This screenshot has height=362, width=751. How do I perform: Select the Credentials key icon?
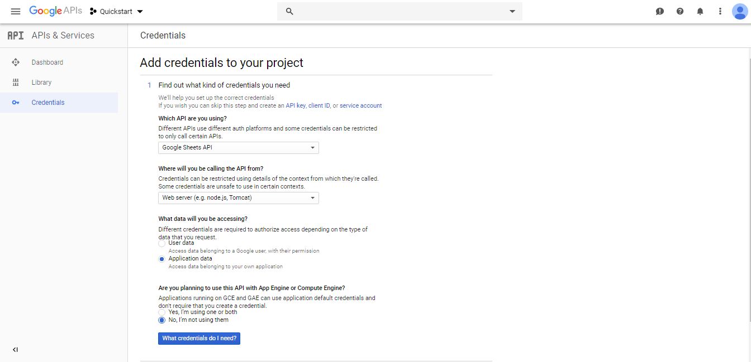coord(16,103)
